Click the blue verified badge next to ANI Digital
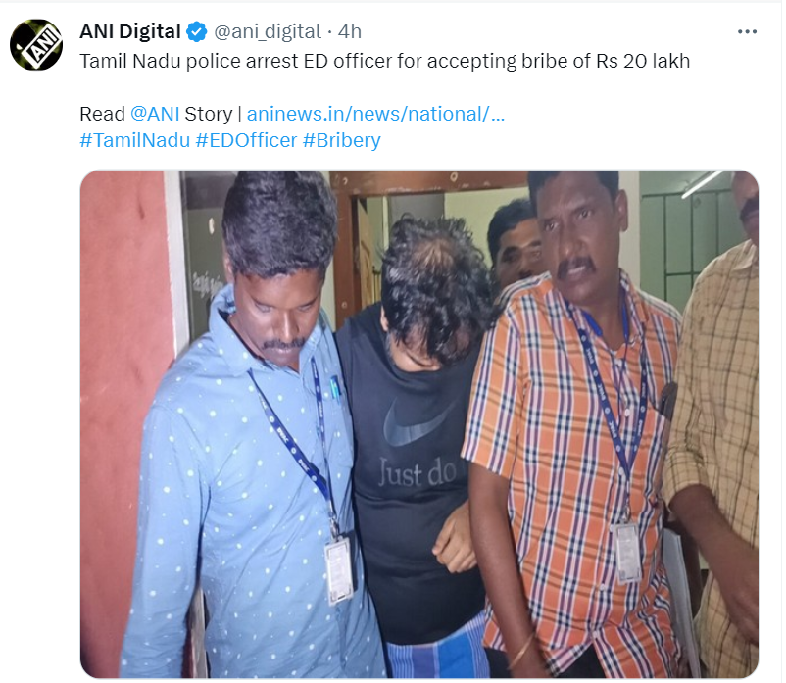 click(x=196, y=32)
